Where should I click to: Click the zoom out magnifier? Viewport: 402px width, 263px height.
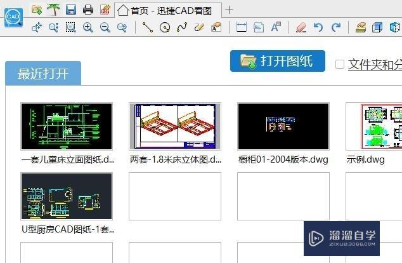tap(105, 27)
